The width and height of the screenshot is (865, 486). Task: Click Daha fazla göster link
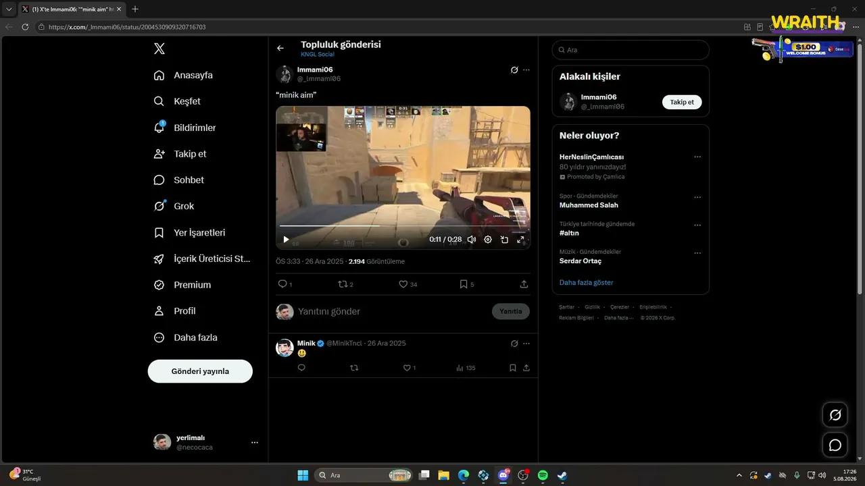coord(587,283)
